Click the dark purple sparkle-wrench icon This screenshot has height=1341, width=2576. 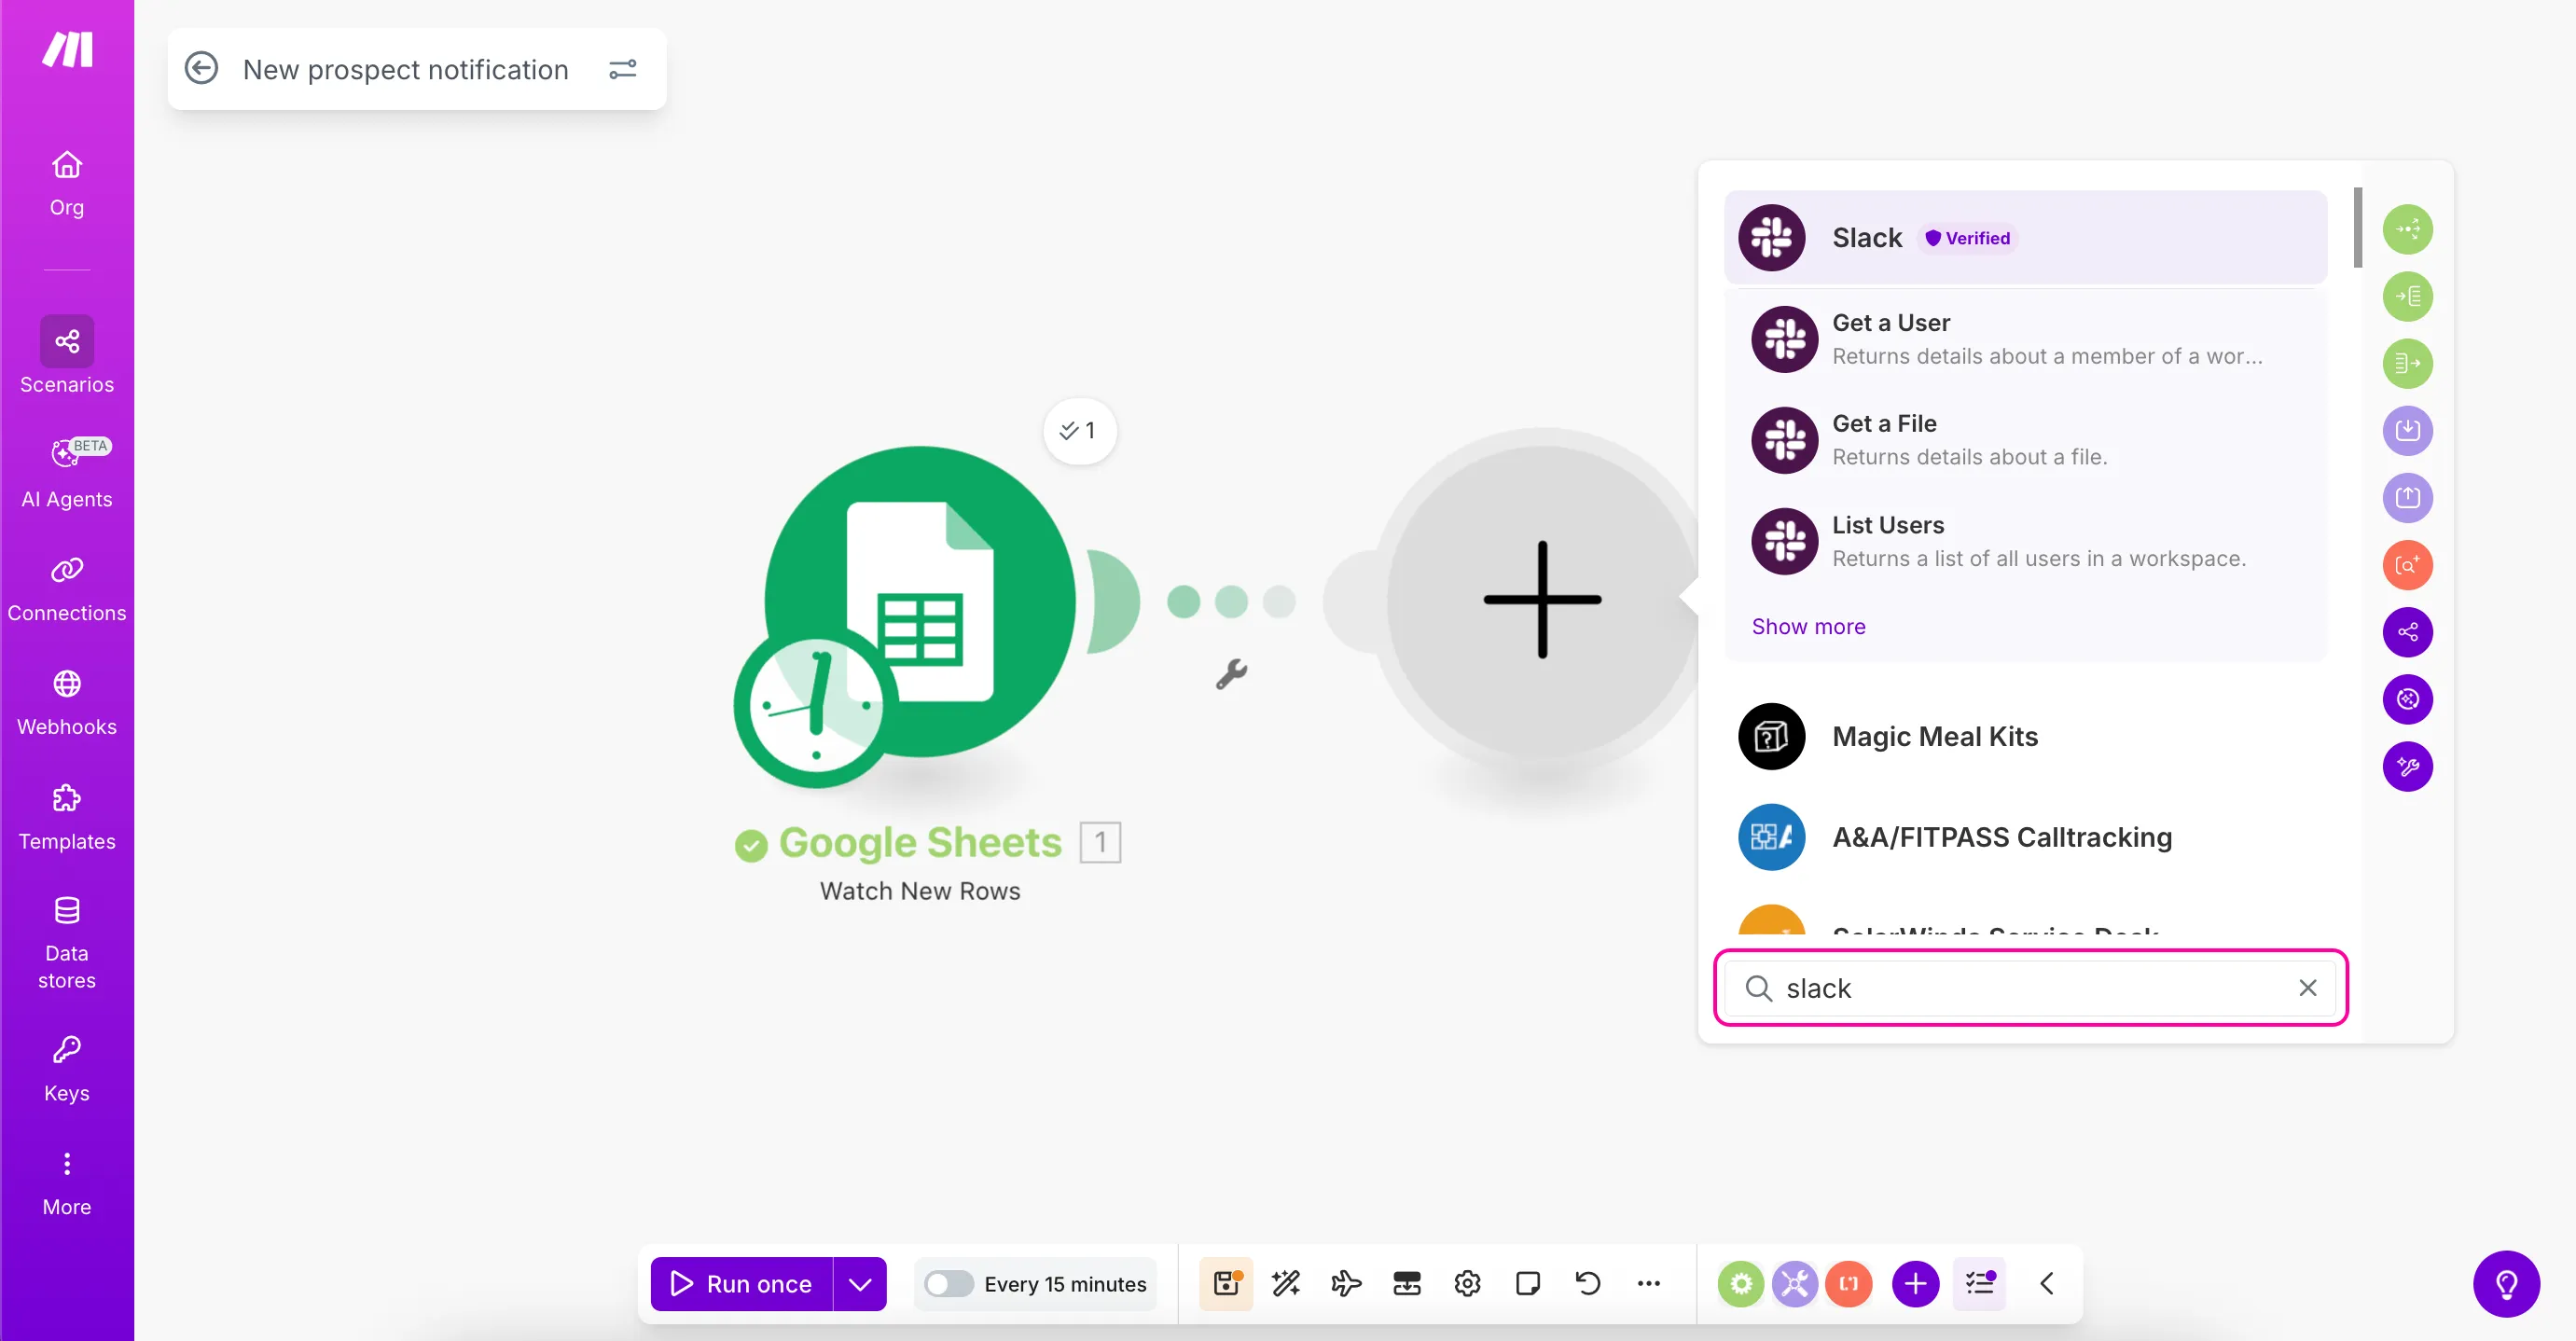click(2407, 766)
